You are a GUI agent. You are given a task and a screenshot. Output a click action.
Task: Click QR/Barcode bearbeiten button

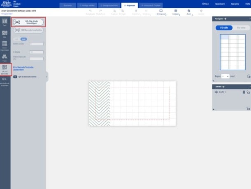pos(28,30)
